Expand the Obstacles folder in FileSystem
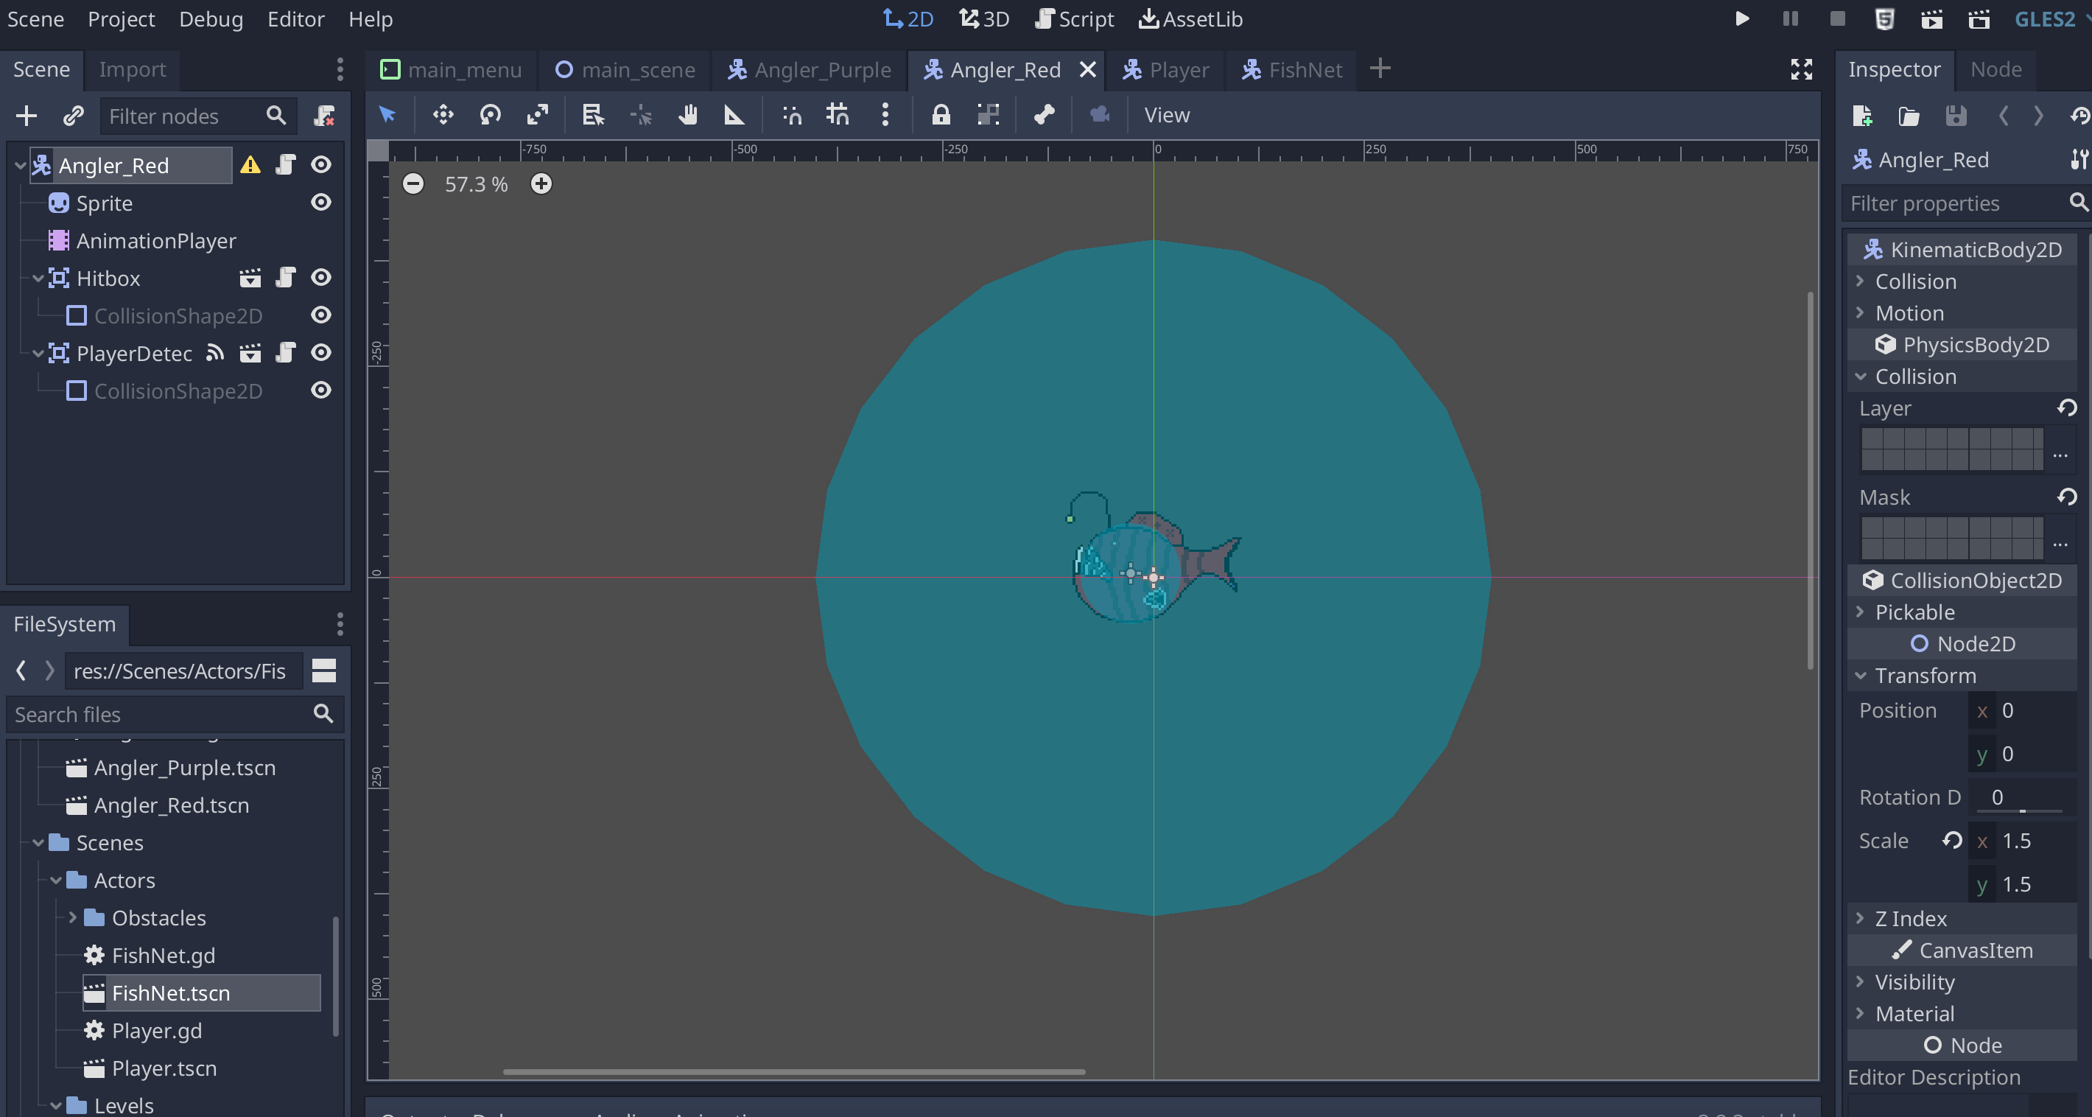Viewport: 2092px width, 1117px height. tap(72, 917)
